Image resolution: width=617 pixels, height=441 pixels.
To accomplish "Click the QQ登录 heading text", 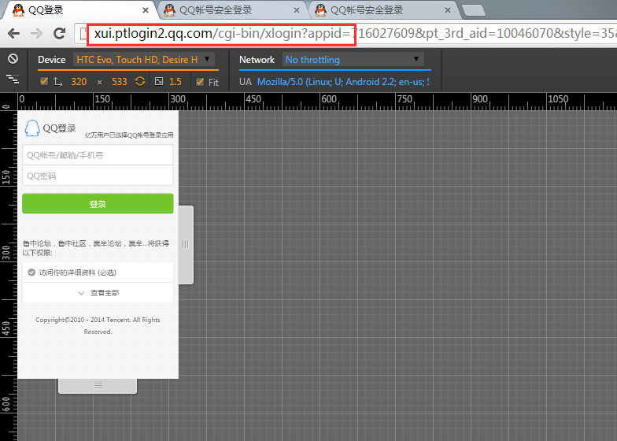I will click(60, 128).
